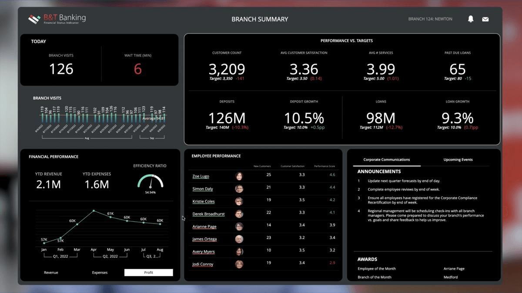Image resolution: width=522 pixels, height=293 pixels.
Task: Select the Revenue chart view
Action: pyautogui.click(x=51, y=272)
